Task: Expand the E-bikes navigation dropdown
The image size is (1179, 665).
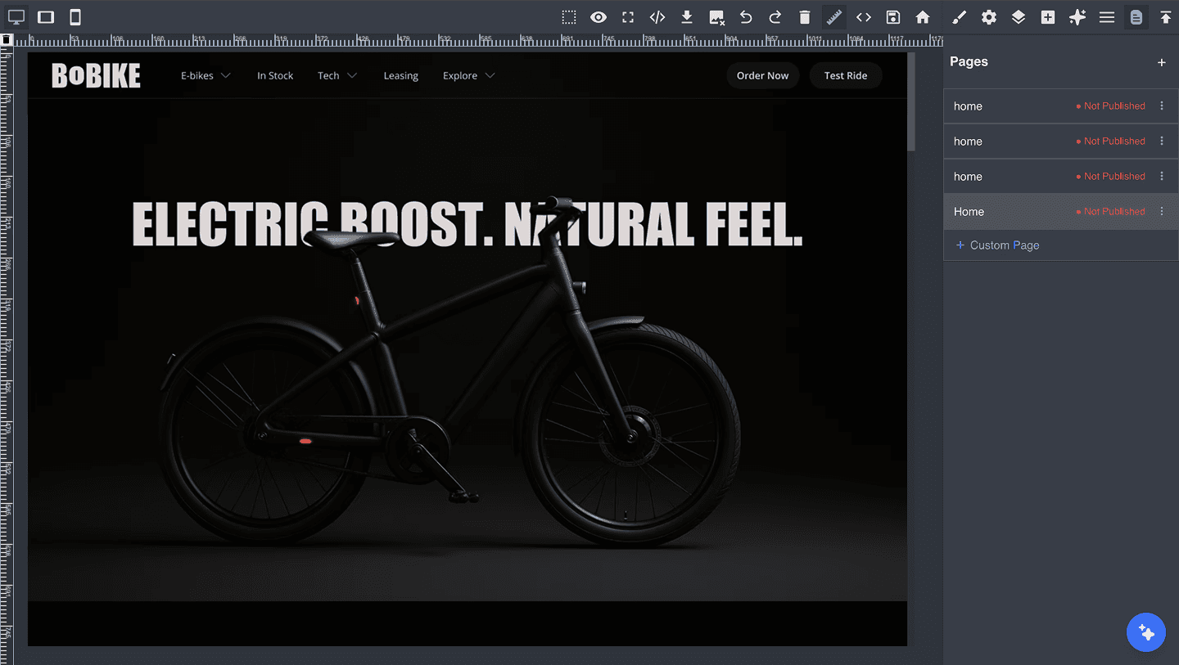Action: (205, 75)
